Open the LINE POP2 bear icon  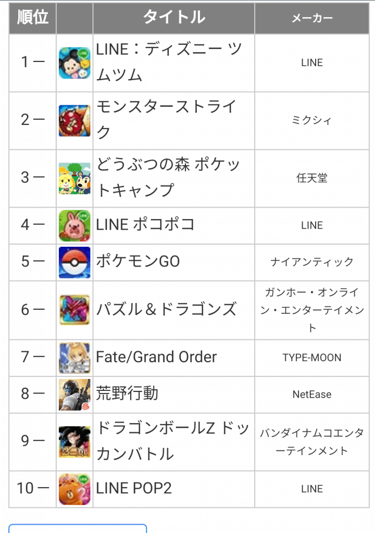coord(74,489)
